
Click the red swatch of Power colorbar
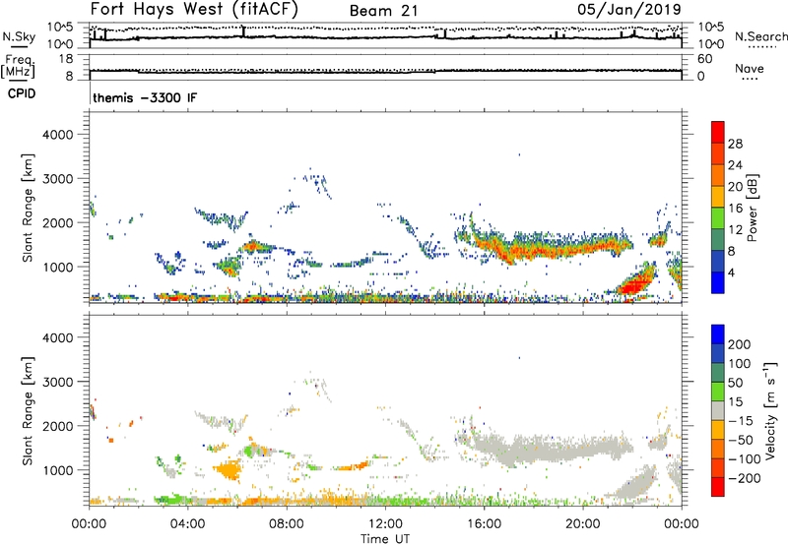pyautogui.click(x=718, y=132)
